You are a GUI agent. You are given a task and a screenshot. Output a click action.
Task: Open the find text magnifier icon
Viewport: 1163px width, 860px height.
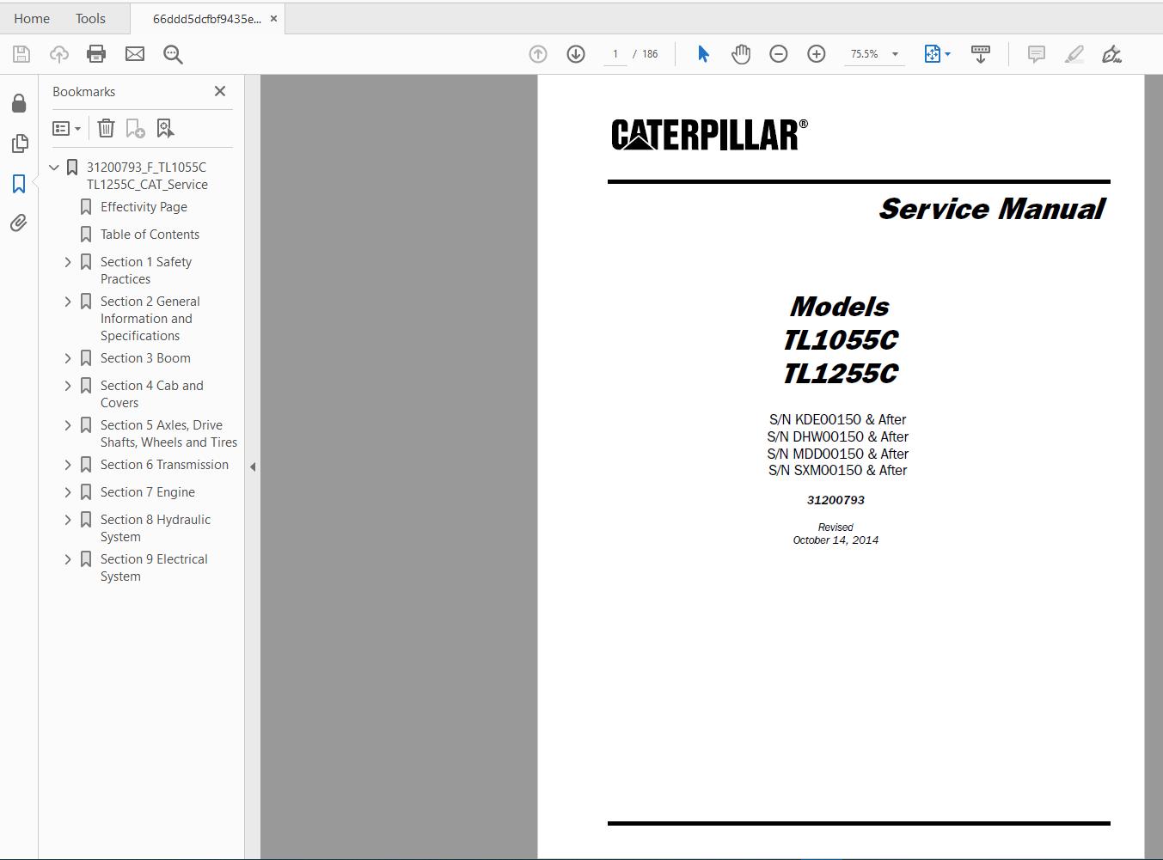coord(173,54)
